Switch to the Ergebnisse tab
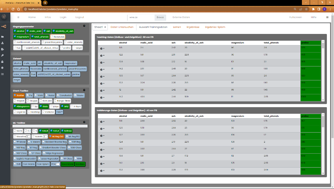The height and width of the screenshot is (189, 334). click(192, 27)
